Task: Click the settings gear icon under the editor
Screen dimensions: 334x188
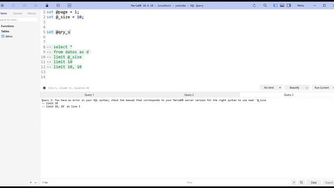Action: (x=44, y=88)
